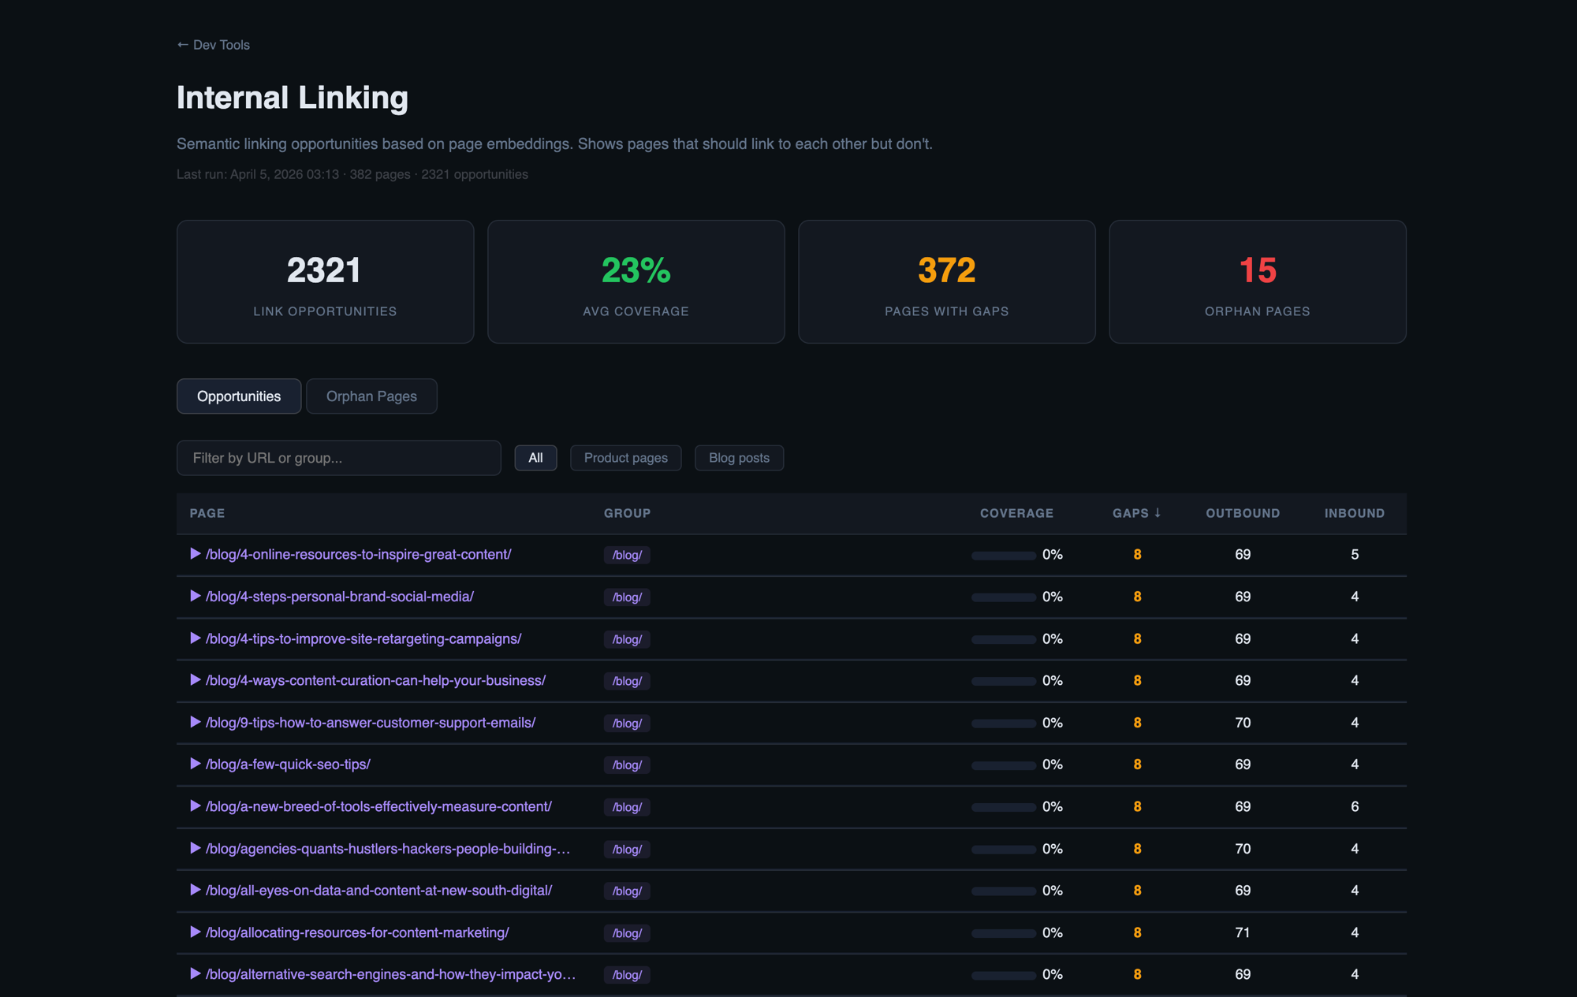Screen dimensions: 1577x997
Task: Expand the /blog/4-steps-personal-brand-social-media/ row
Action: click(x=195, y=597)
